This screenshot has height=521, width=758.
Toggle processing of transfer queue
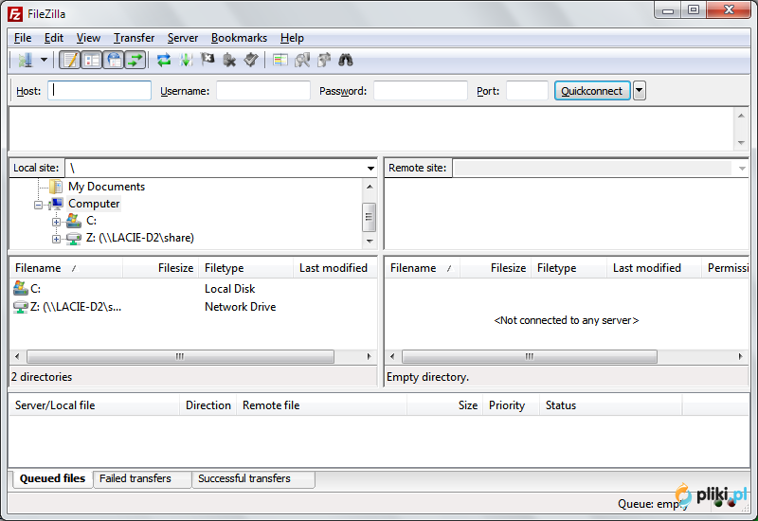[x=186, y=60]
